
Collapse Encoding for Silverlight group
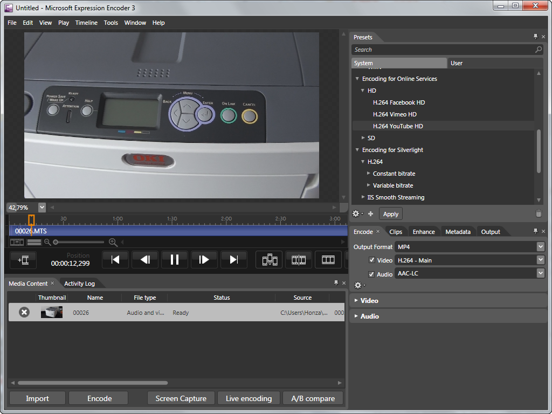[357, 150]
